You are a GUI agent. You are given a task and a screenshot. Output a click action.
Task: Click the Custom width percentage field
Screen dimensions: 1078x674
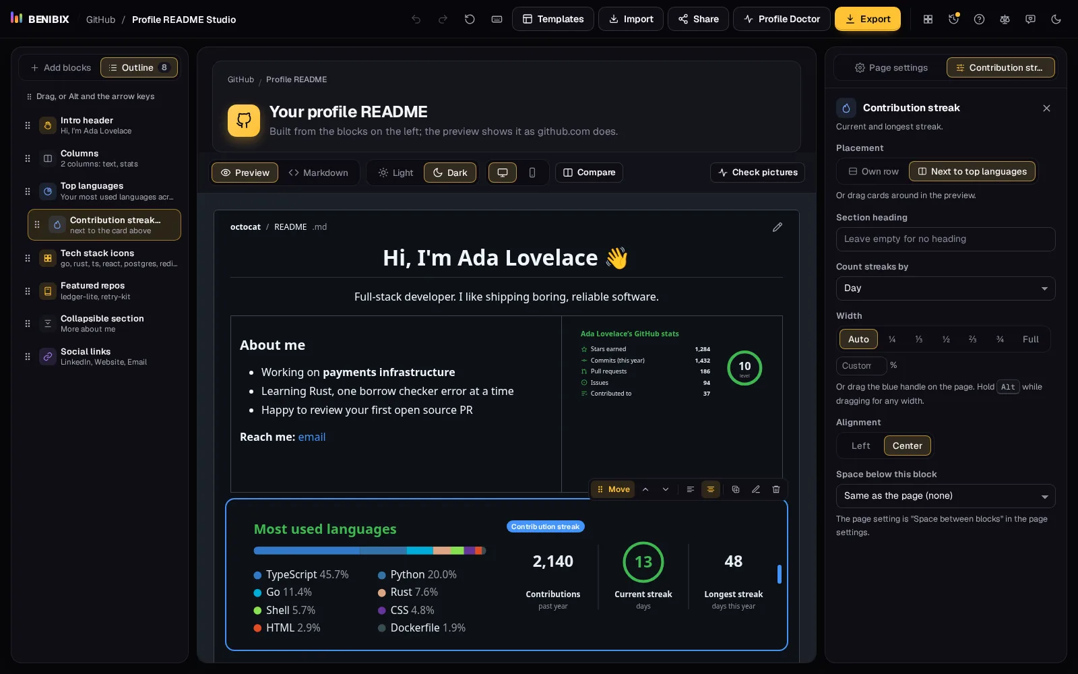pyautogui.click(x=861, y=365)
